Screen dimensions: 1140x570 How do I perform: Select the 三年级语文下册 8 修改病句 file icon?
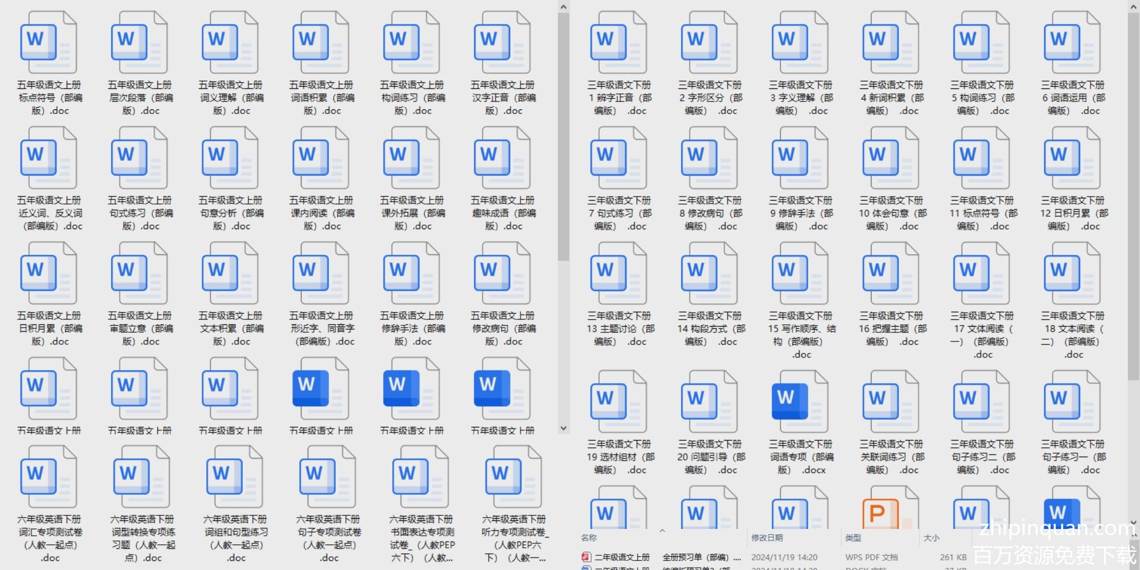709,158
